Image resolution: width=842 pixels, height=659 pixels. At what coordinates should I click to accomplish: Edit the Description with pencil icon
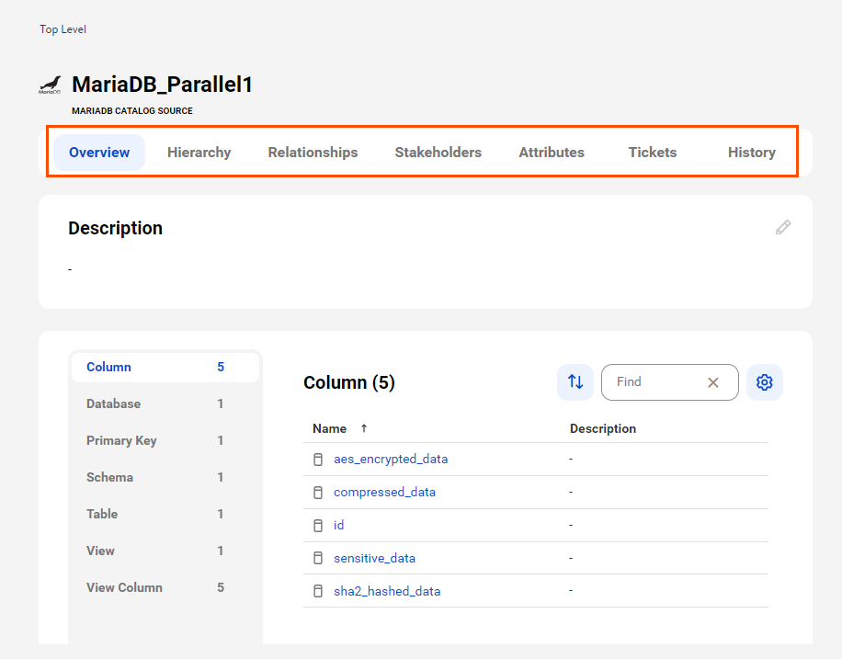point(783,227)
